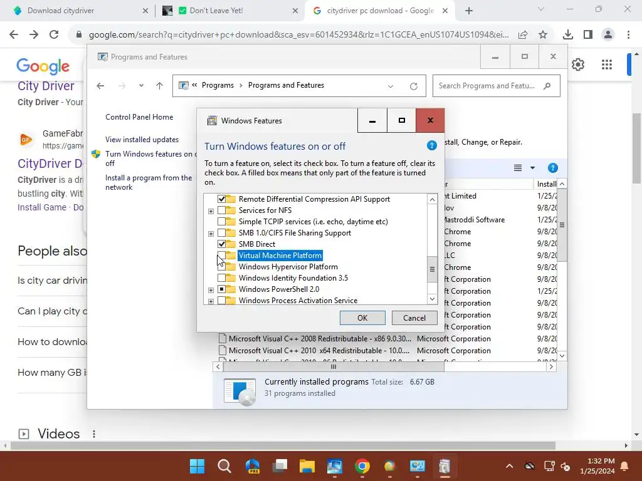Open Task View on taskbar
Viewport: 642px width, 481px height.
coord(280,466)
